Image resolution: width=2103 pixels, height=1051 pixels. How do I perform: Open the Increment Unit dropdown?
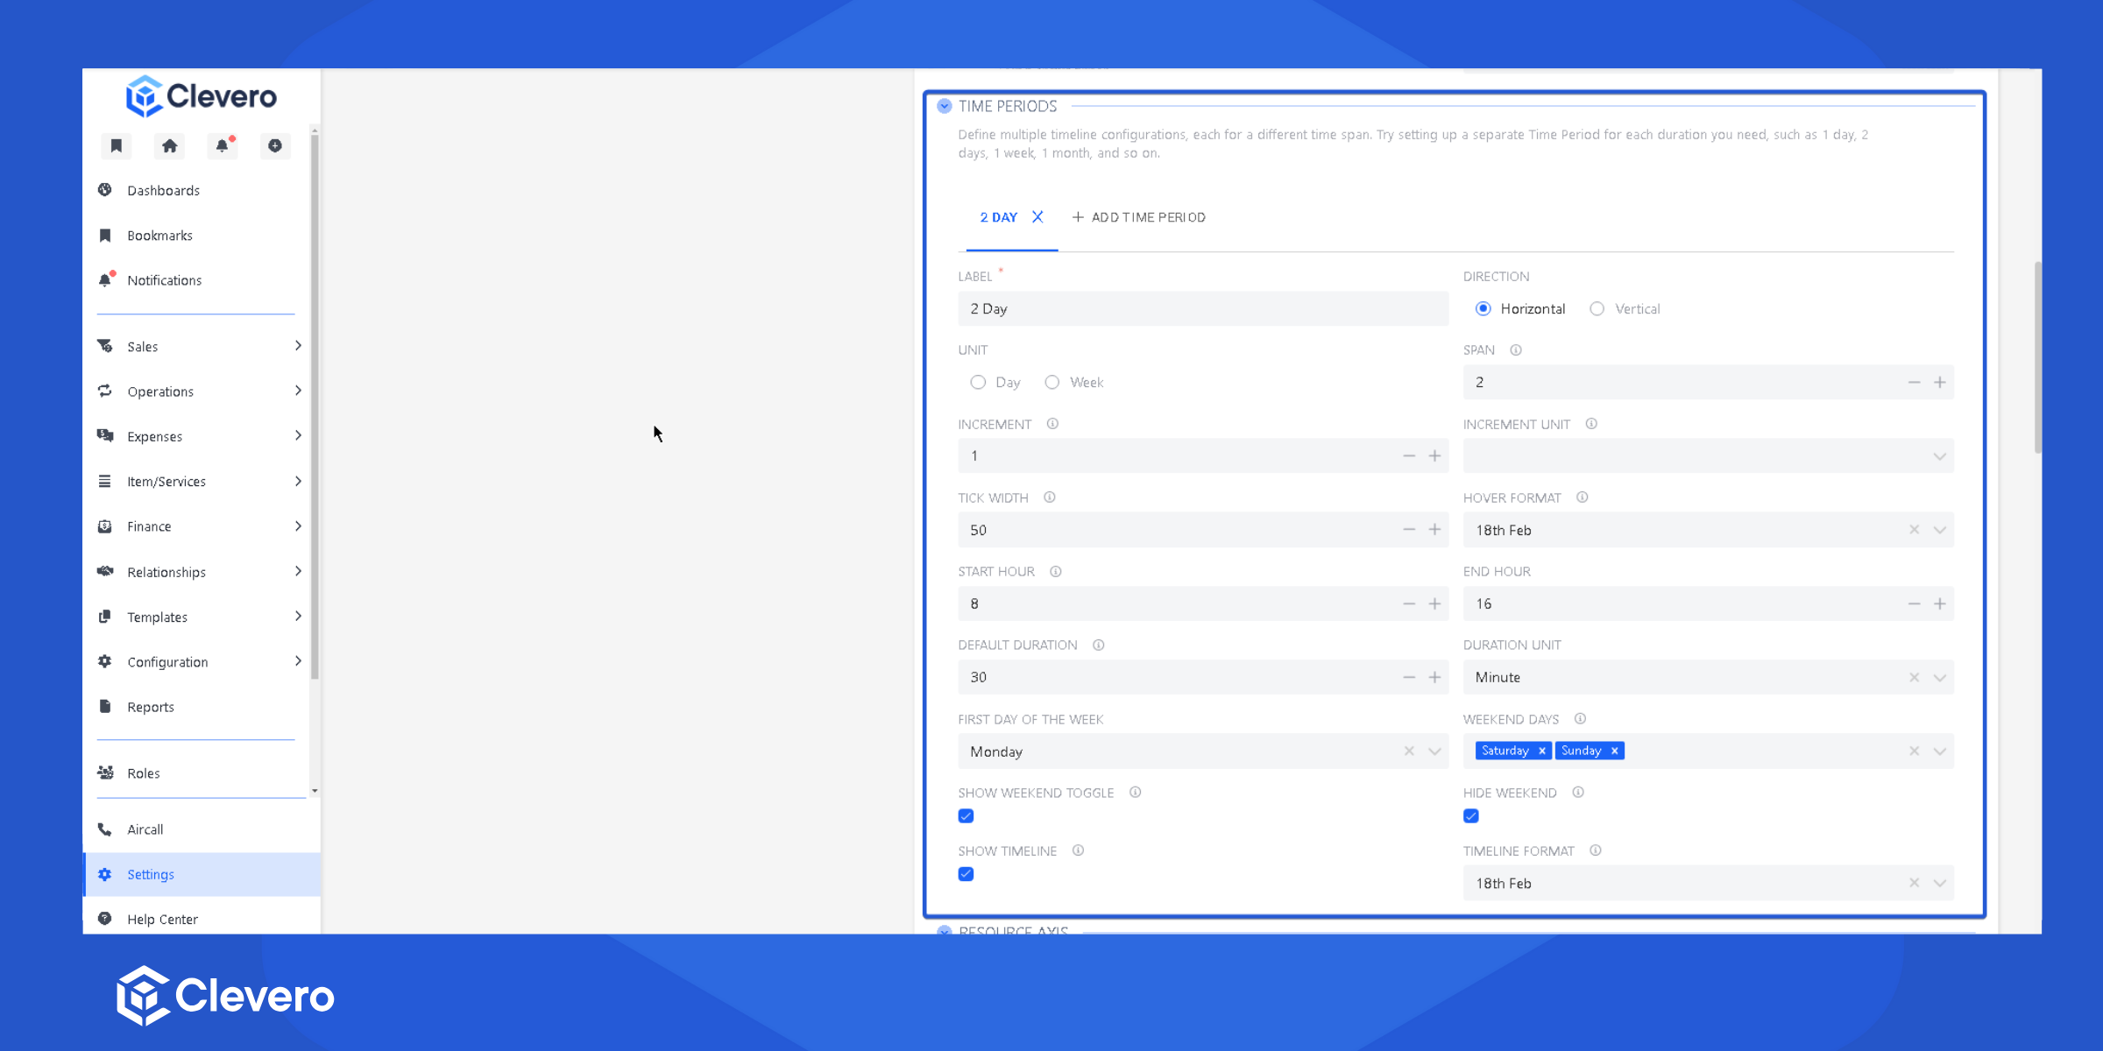(x=1707, y=456)
